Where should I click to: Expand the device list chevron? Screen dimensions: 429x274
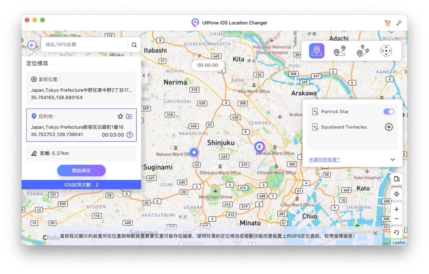point(392,159)
